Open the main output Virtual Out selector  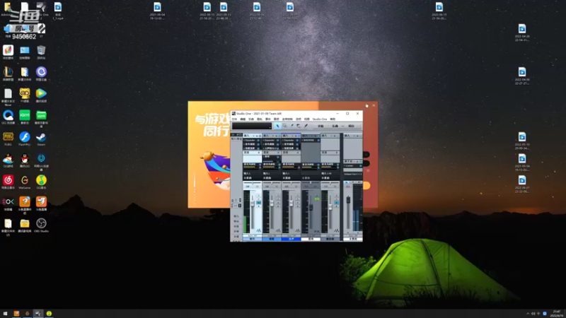point(352,174)
